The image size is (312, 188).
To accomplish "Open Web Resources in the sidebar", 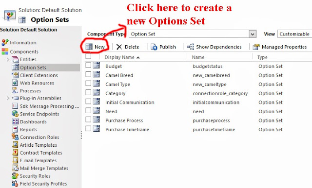I will click(37, 83).
